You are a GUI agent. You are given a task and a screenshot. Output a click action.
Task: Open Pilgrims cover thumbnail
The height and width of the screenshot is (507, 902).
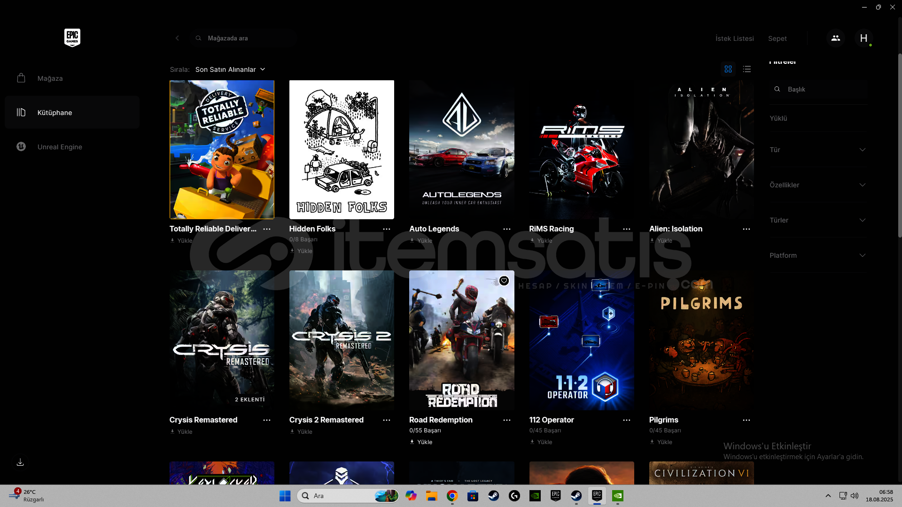point(701,340)
